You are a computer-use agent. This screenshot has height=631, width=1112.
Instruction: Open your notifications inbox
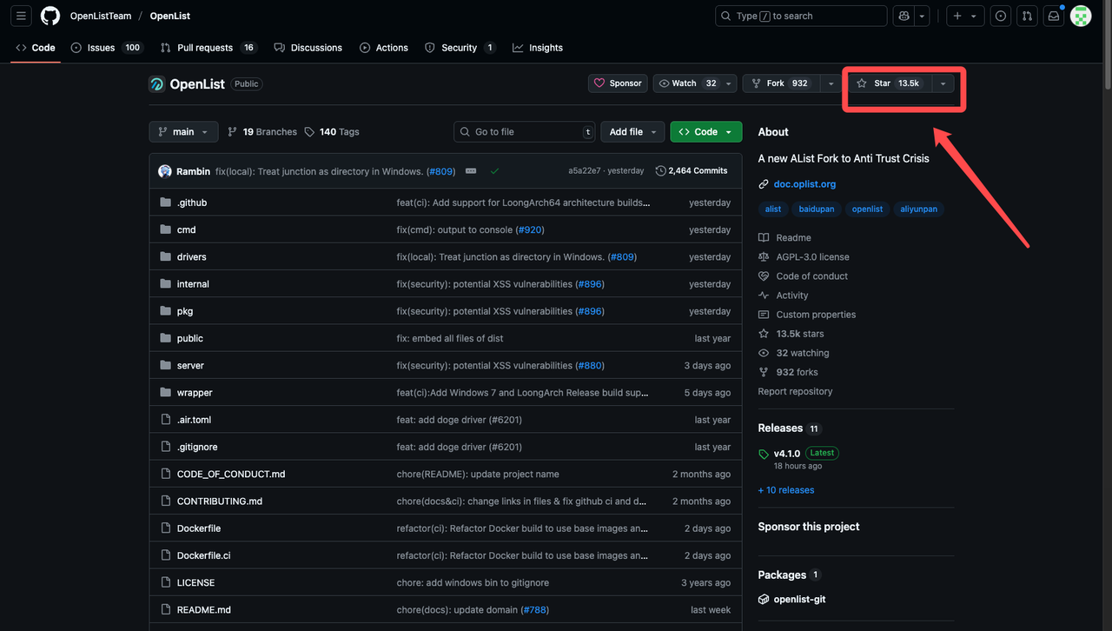click(x=1054, y=16)
